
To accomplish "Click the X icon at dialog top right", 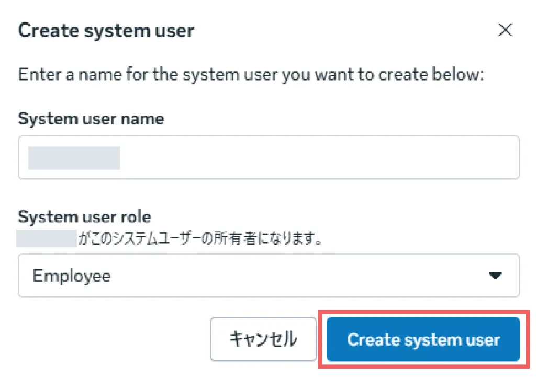I will pos(505,30).
